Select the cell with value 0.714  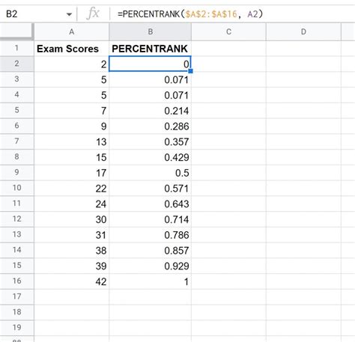150,219
